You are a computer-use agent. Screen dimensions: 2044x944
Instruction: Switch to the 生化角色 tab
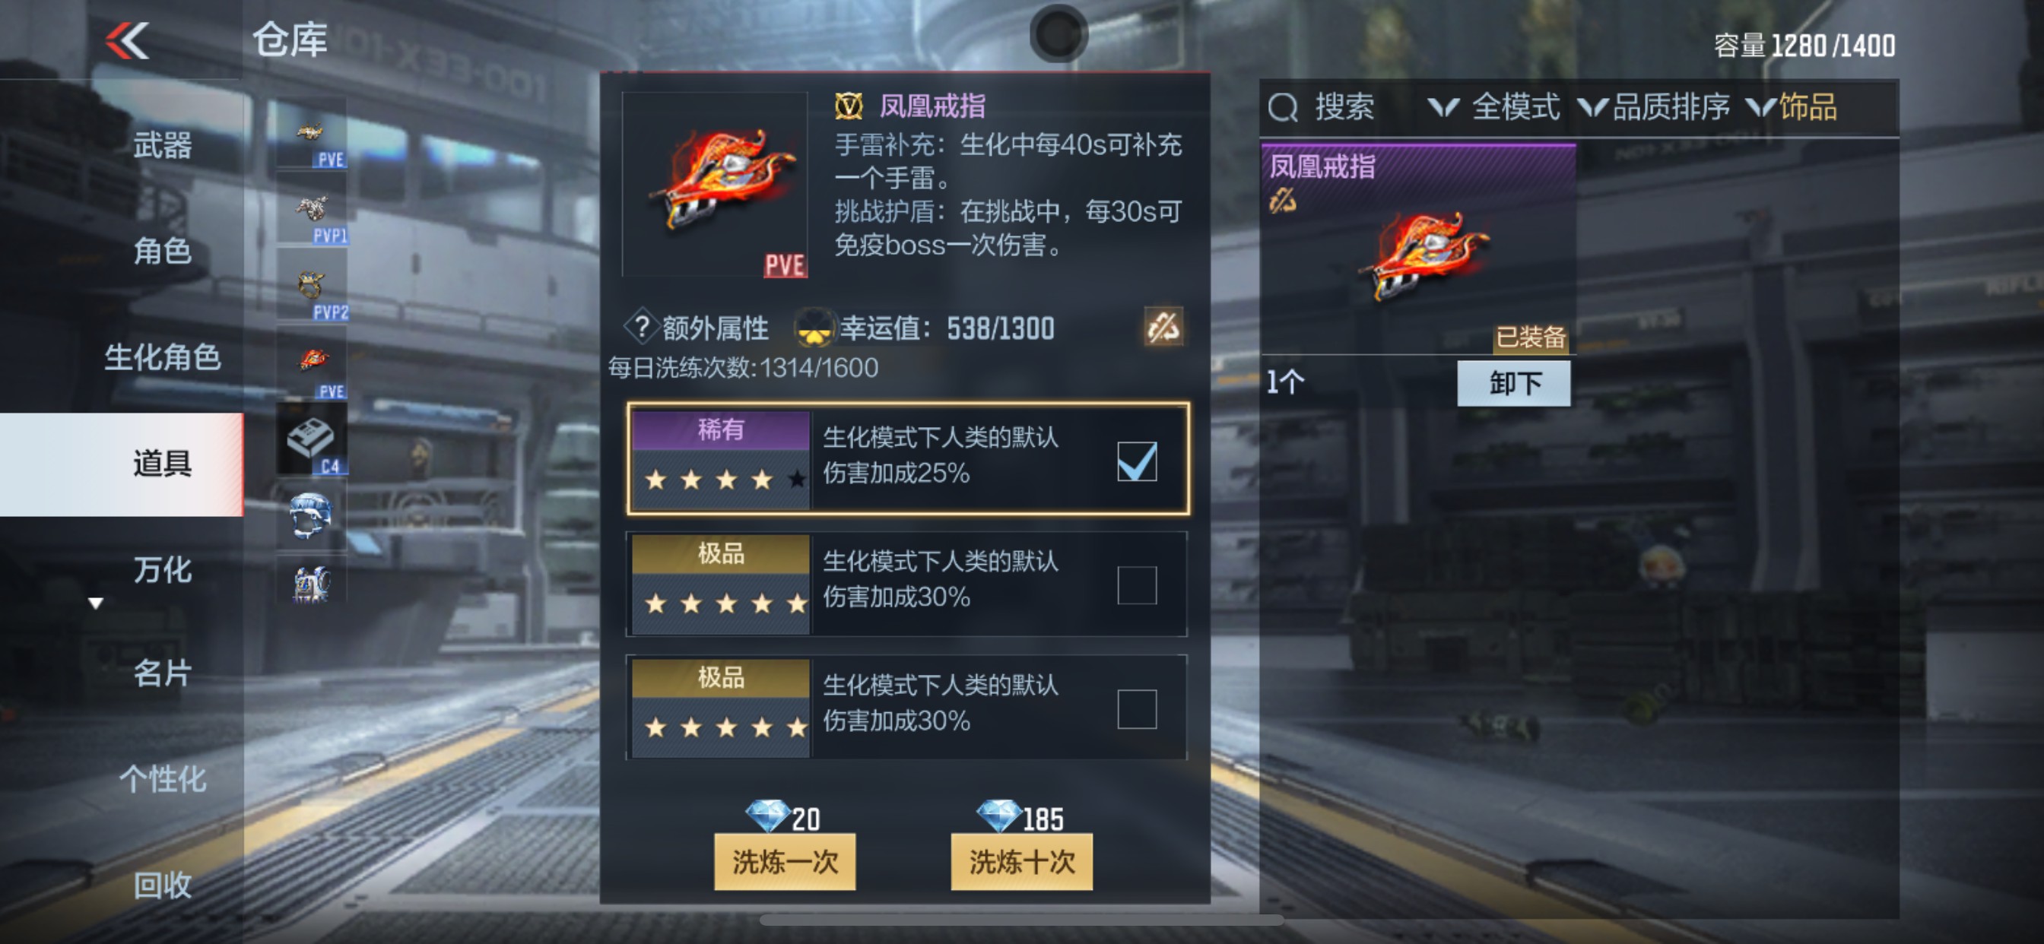(x=162, y=357)
